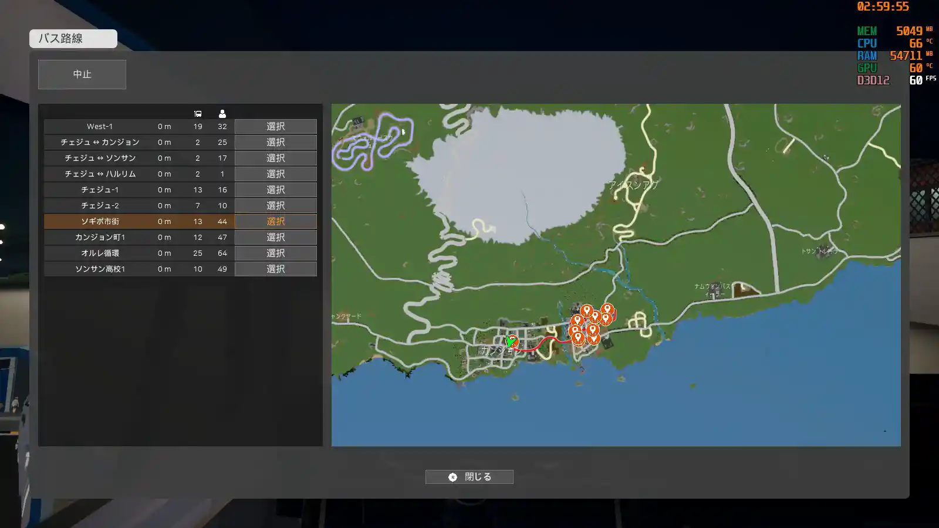The width and height of the screenshot is (939, 528).
Task: Open the バス路線 tab header
Action: point(73,39)
